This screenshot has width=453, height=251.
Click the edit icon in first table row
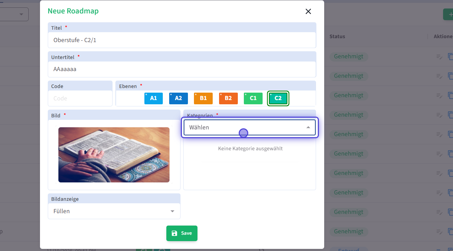(439, 57)
